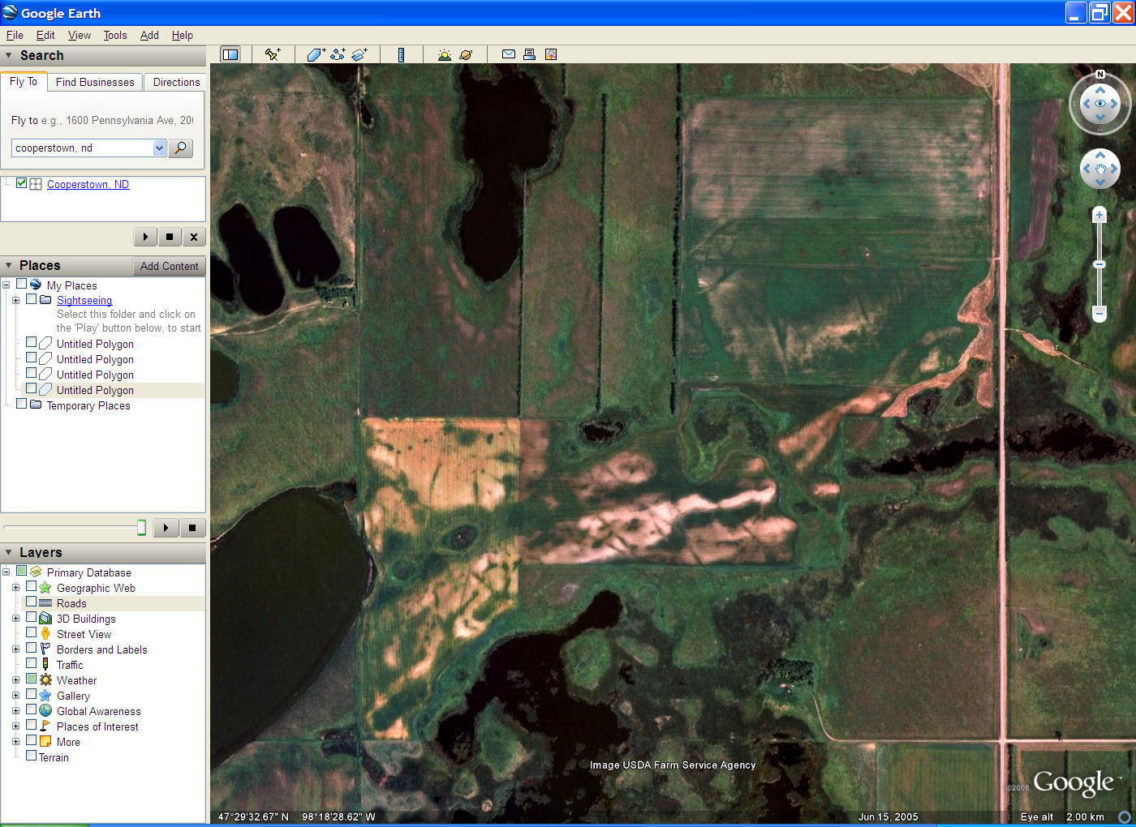The image size is (1136, 827).
Task: Play the search results tour
Action: 145,237
